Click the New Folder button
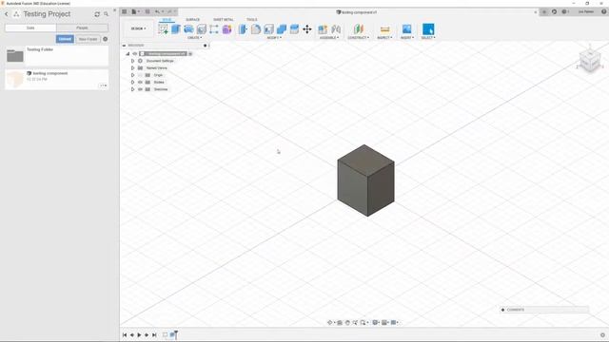The height and width of the screenshot is (342, 609). coord(88,39)
